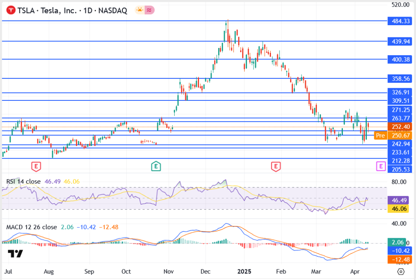Click the pink wavy data status icon
Screen dimensions: 416x280
coord(149,11)
